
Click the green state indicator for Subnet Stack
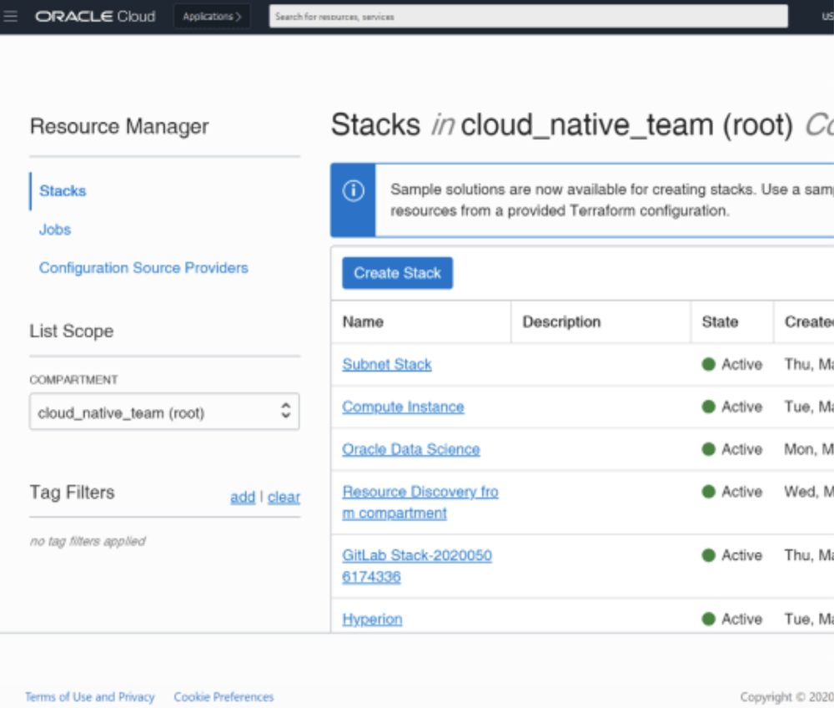click(x=706, y=364)
